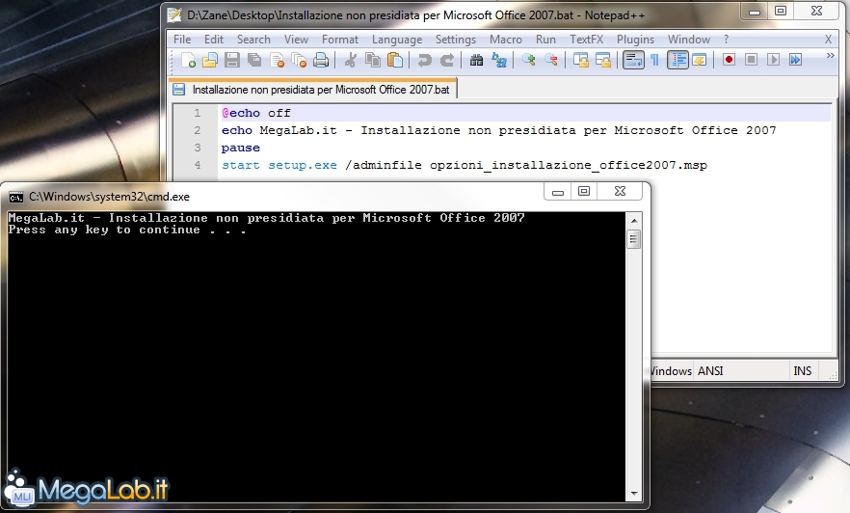The height and width of the screenshot is (513, 850).
Task: Click the Zoom In magnifier icon
Action: click(x=529, y=60)
